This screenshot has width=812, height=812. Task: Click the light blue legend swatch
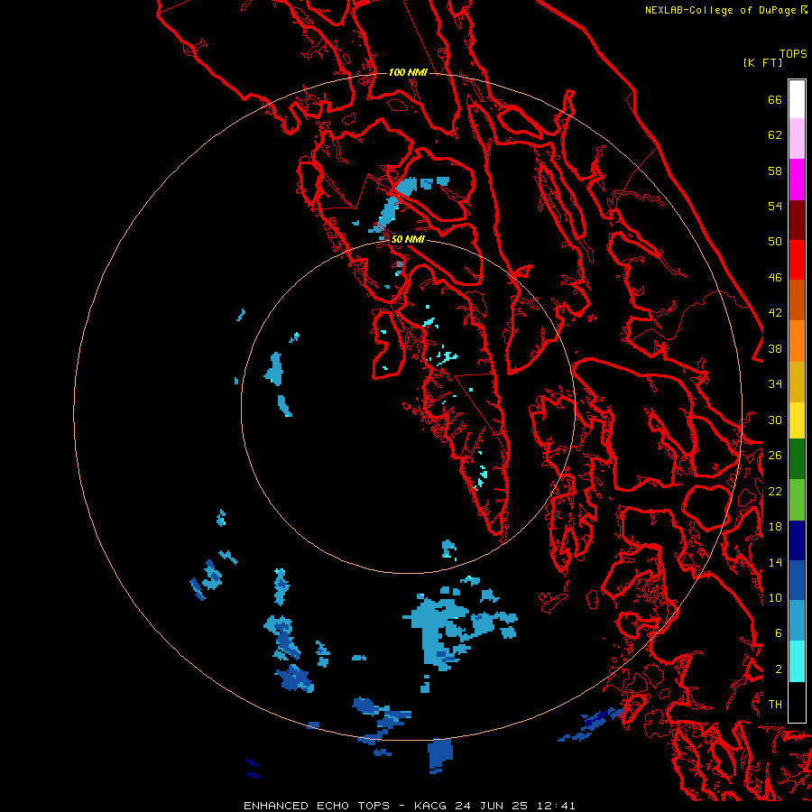tap(797, 621)
